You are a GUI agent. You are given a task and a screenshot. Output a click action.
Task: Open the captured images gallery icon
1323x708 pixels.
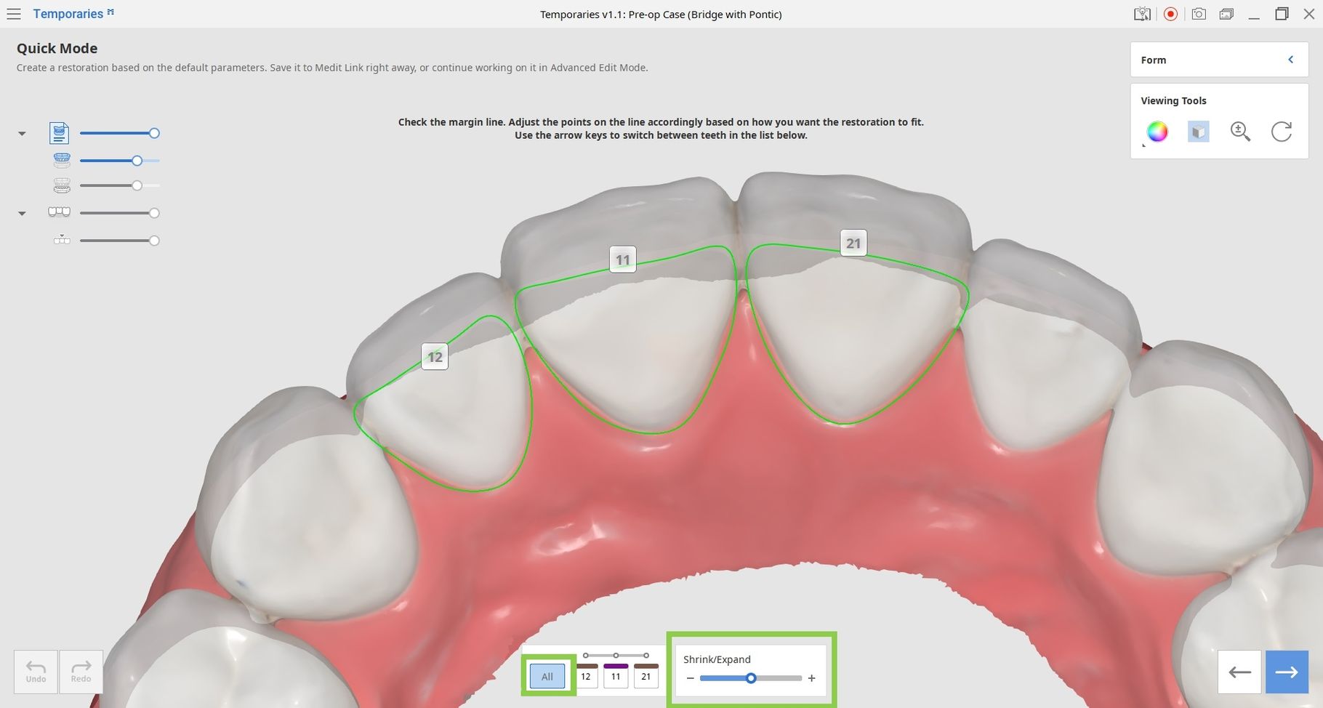(x=1226, y=14)
